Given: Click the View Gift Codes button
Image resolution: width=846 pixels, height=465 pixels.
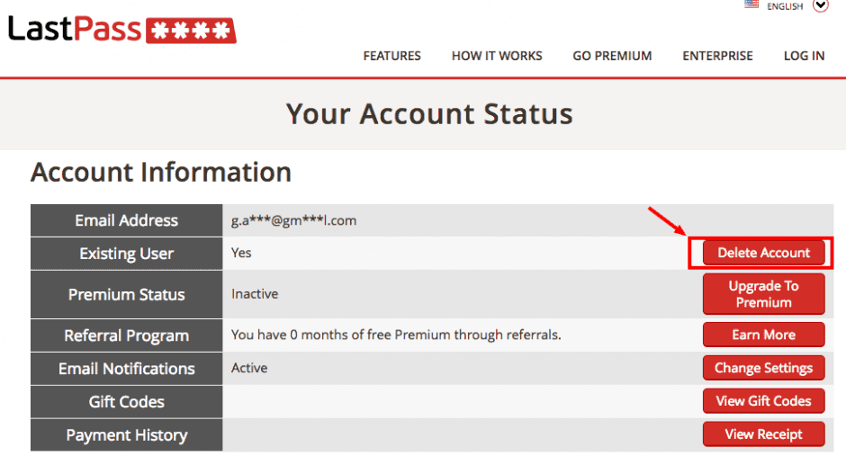Looking at the screenshot, I should pyautogui.click(x=763, y=401).
